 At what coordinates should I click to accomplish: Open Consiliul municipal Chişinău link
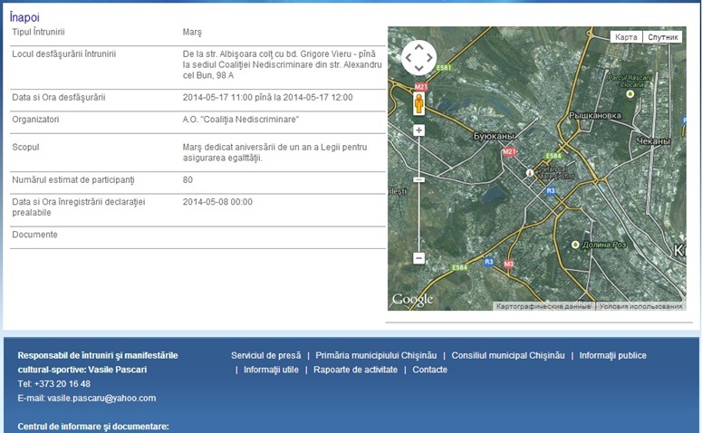(x=507, y=355)
